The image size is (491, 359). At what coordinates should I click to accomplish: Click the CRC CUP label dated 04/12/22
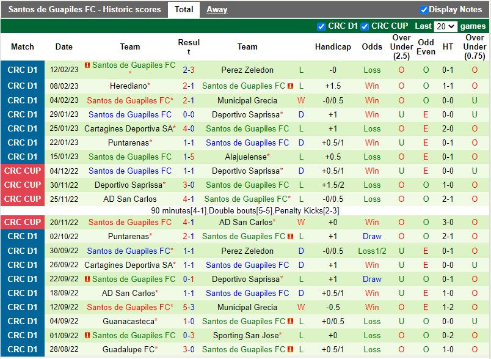(x=23, y=171)
